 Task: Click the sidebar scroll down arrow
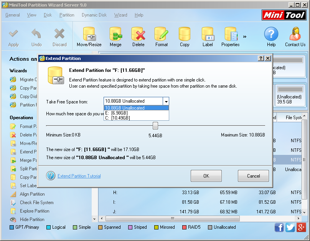click(94, 219)
